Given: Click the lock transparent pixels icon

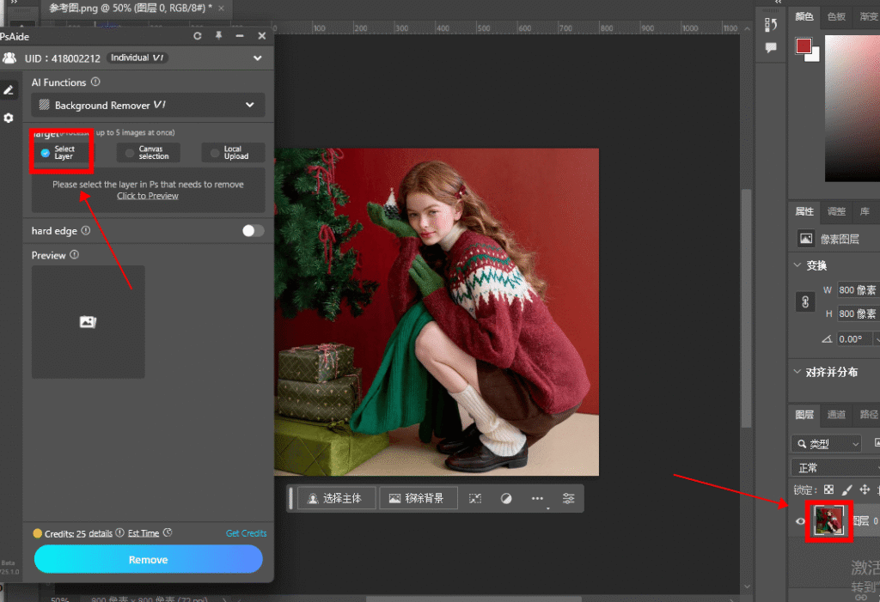Looking at the screenshot, I should click(828, 490).
